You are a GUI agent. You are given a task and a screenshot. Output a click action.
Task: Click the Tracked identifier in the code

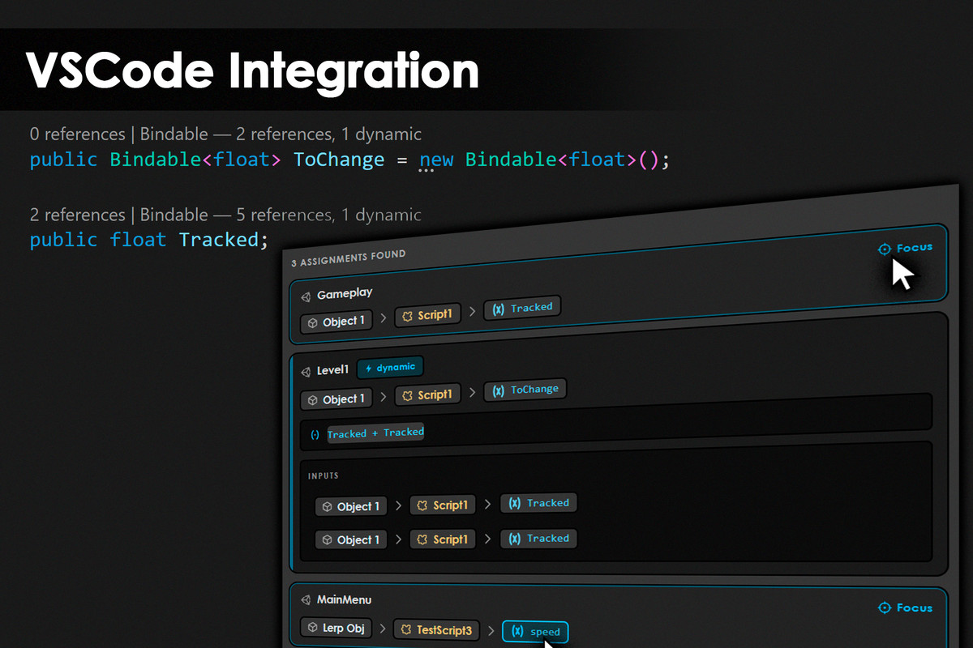219,240
